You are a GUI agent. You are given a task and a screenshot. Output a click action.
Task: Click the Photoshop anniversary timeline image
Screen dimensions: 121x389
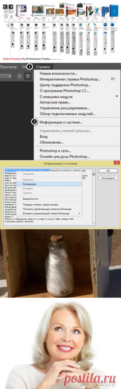click(60, 31)
